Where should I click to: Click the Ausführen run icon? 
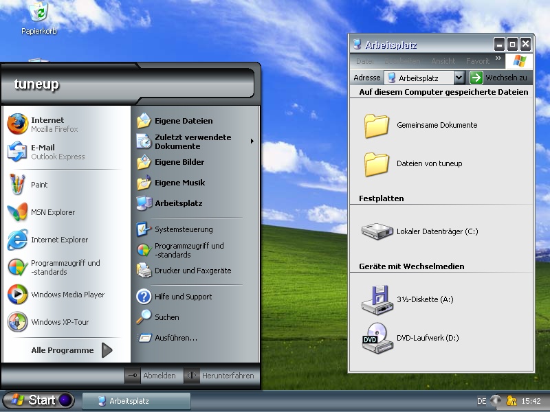pos(144,338)
